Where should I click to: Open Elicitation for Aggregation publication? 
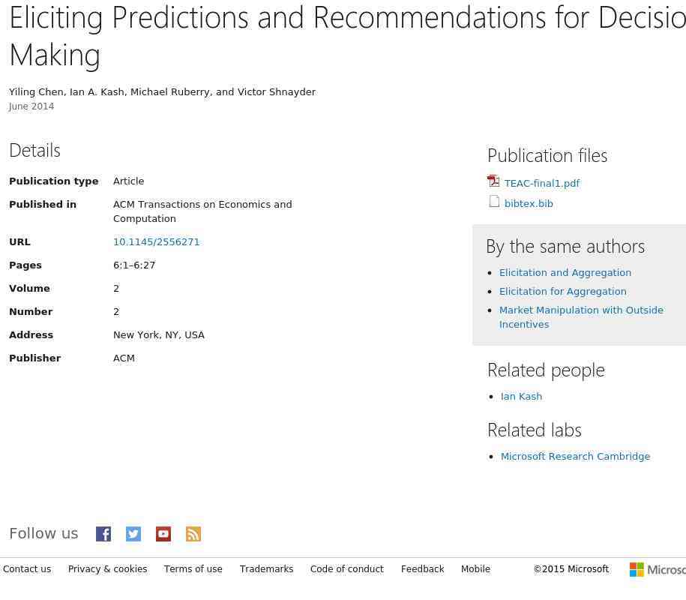click(563, 292)
